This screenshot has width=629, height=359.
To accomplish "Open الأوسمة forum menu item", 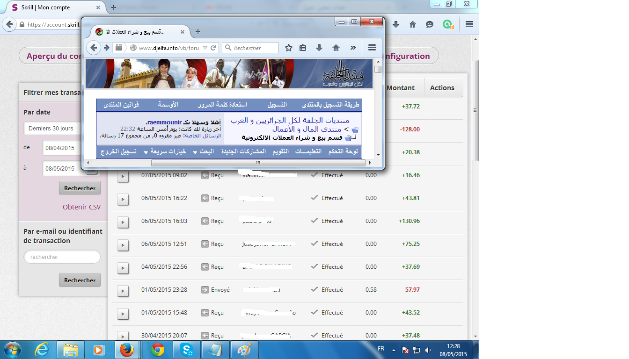I will tap(168, 104).
